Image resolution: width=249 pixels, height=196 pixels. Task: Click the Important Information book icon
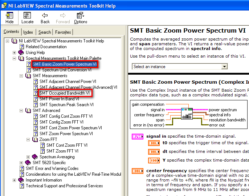tap(21, 180)
